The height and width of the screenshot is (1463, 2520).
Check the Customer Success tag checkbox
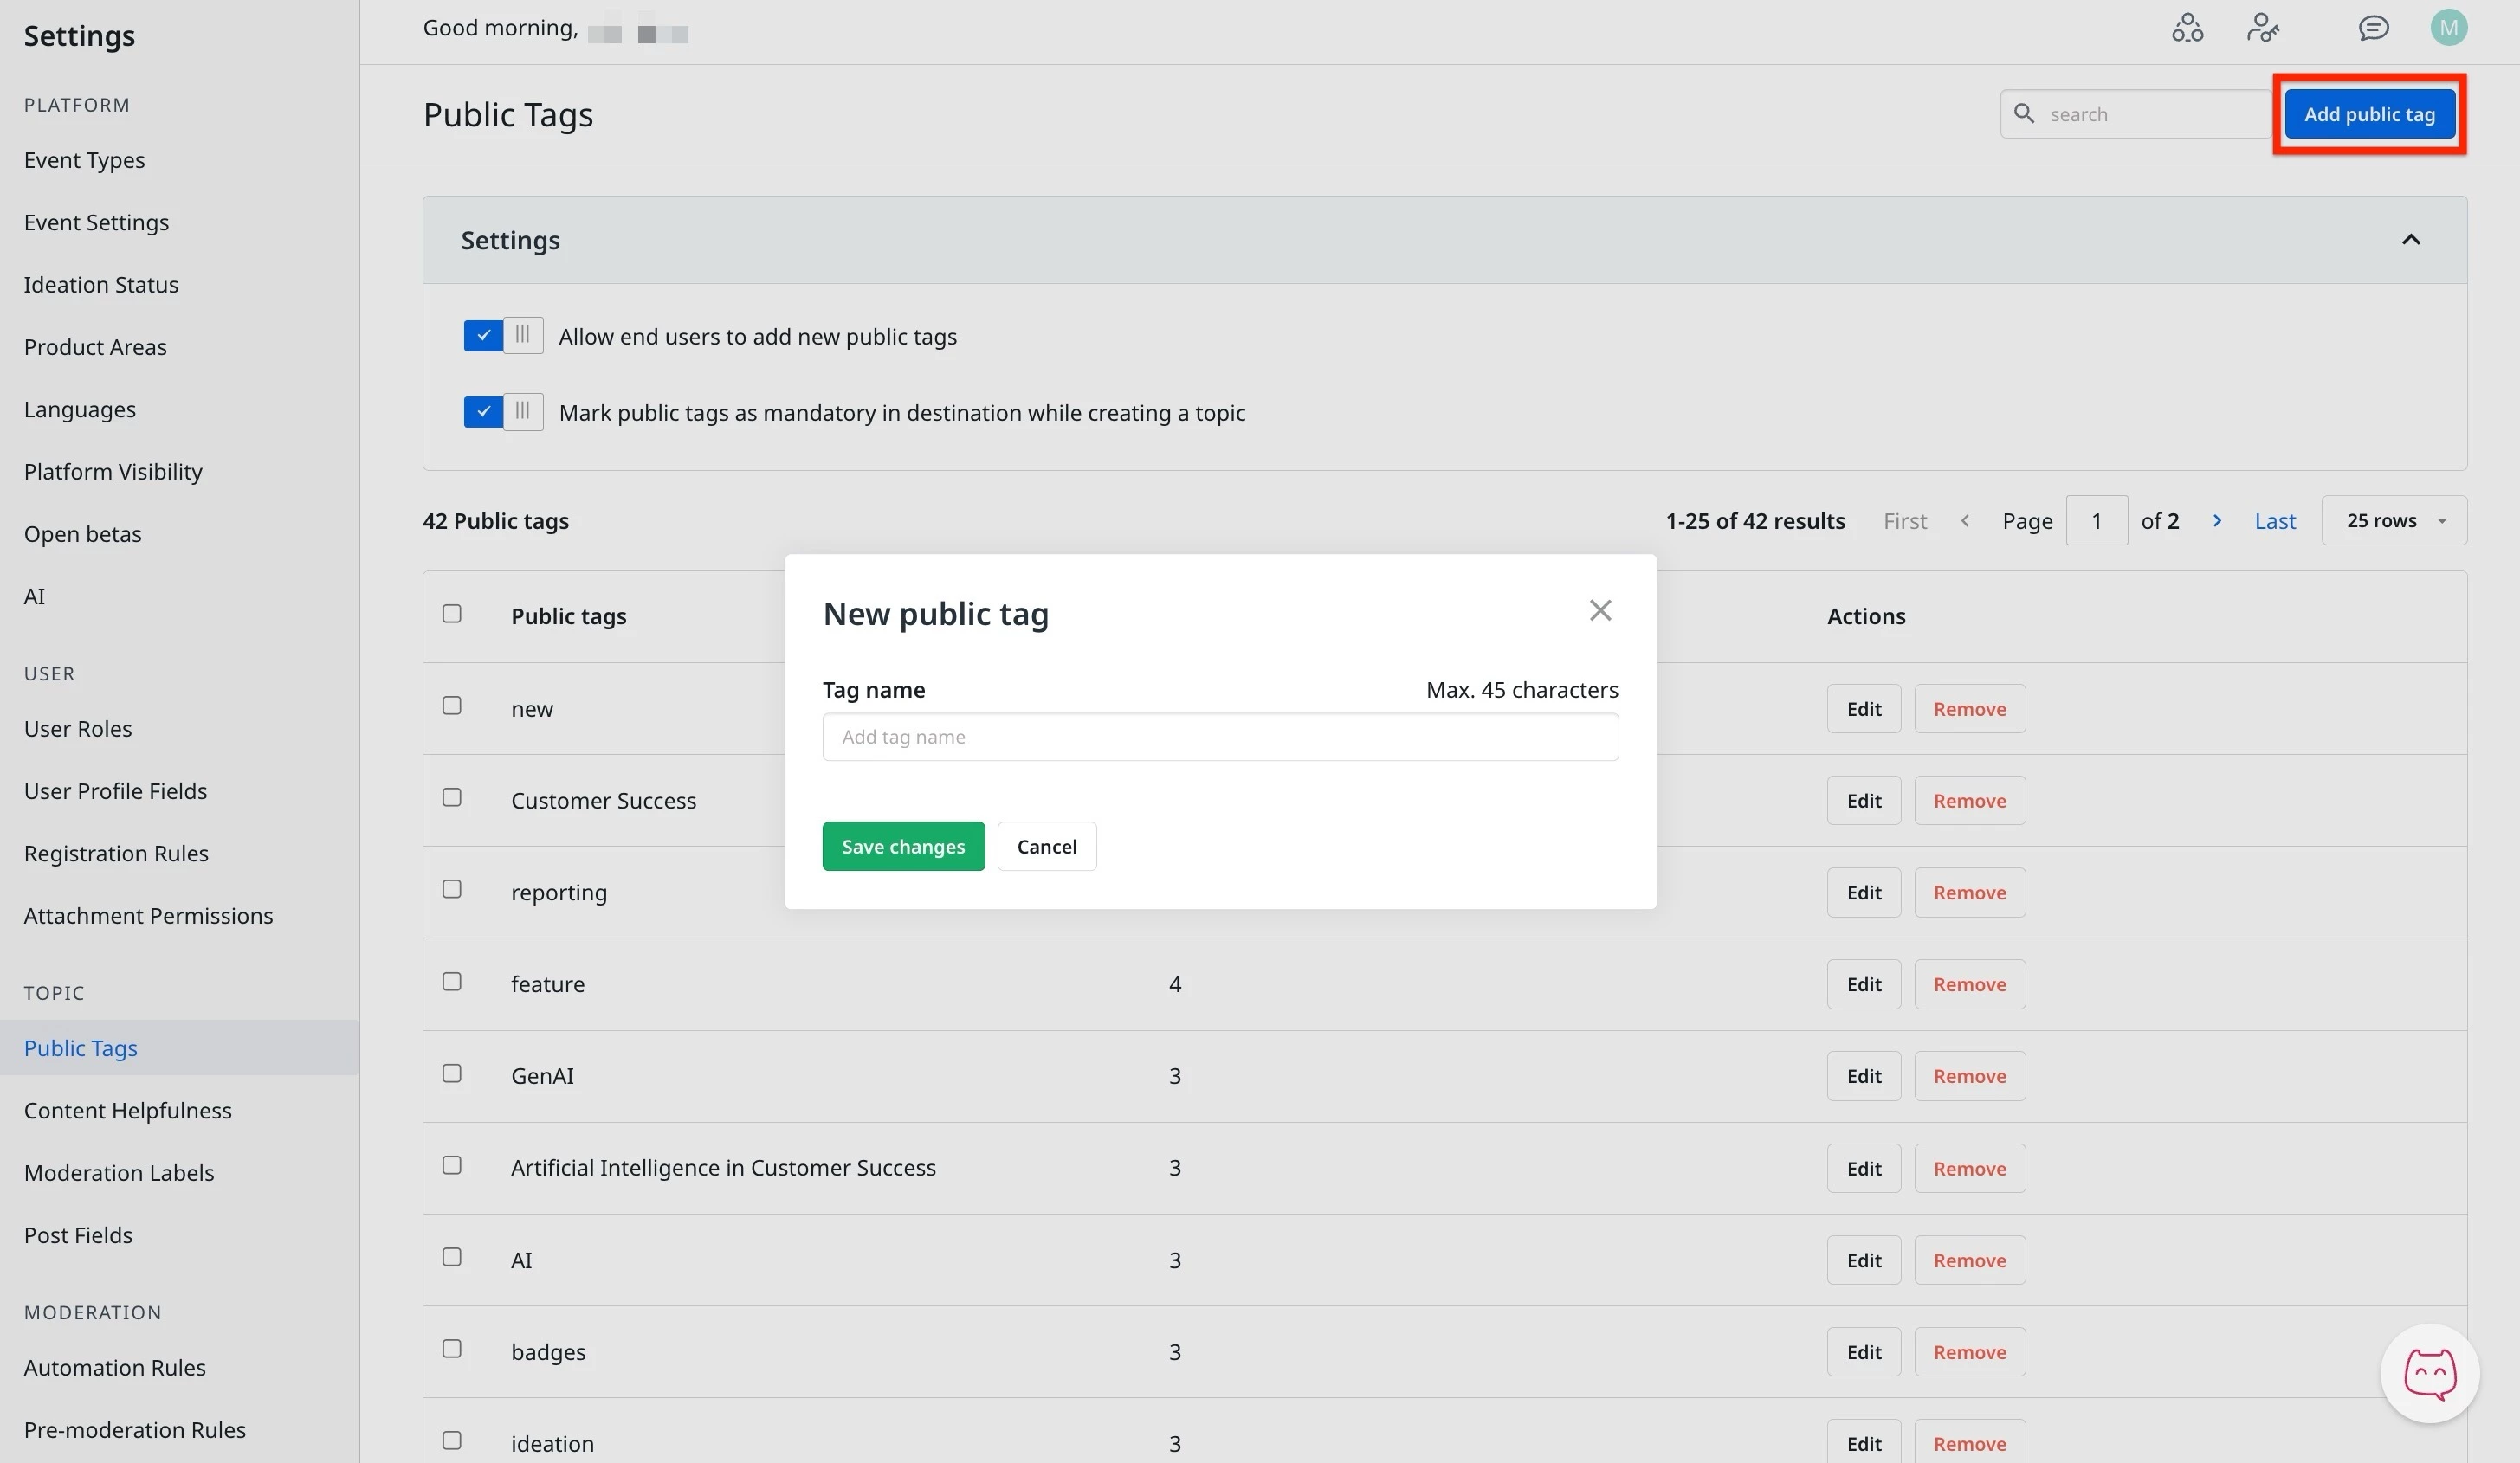(x=452, y=797)
